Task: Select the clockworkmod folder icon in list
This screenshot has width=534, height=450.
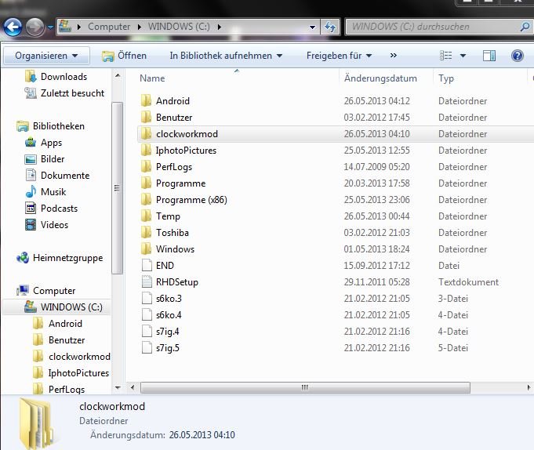Action: click(x=146, y=134)
